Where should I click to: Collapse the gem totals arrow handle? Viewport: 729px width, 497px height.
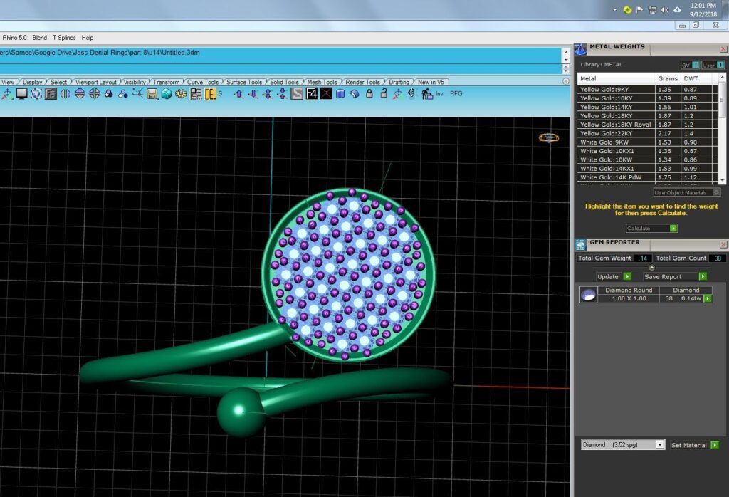651,267
